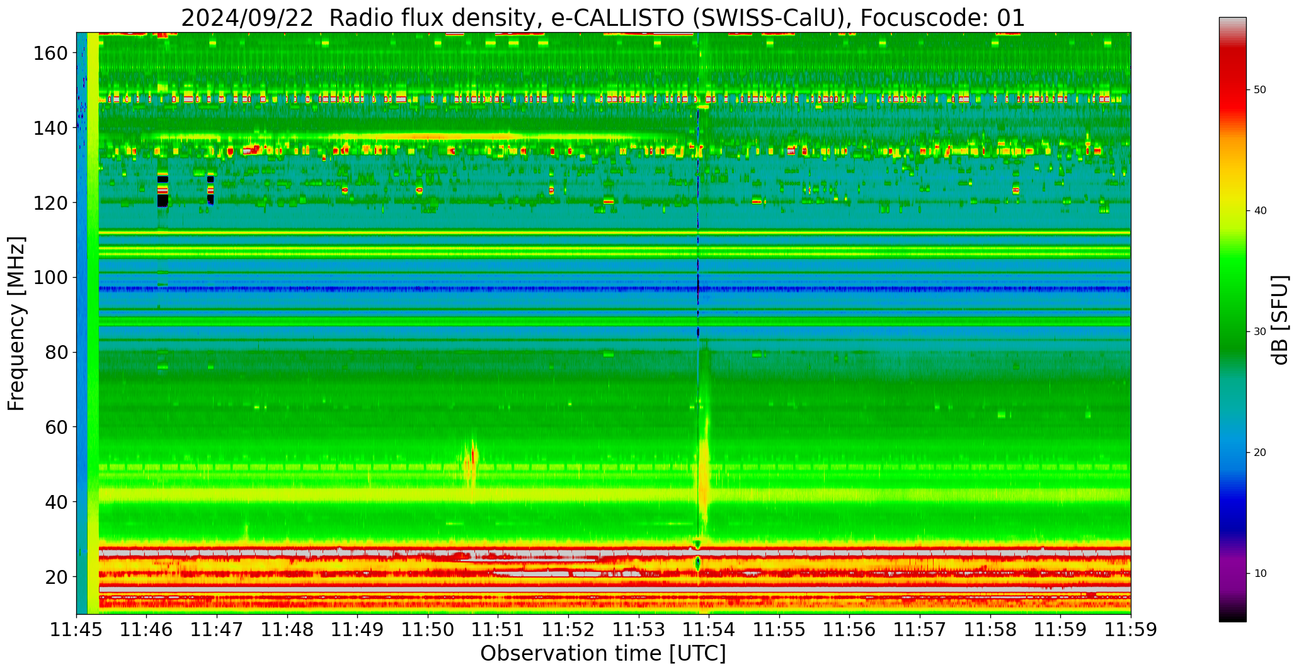Click the 20 frequency tick label
This screenshot has height=672, width=1299.
pos(57,577)
